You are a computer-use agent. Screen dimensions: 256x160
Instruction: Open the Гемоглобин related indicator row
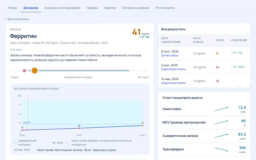[x=204, y=109]
